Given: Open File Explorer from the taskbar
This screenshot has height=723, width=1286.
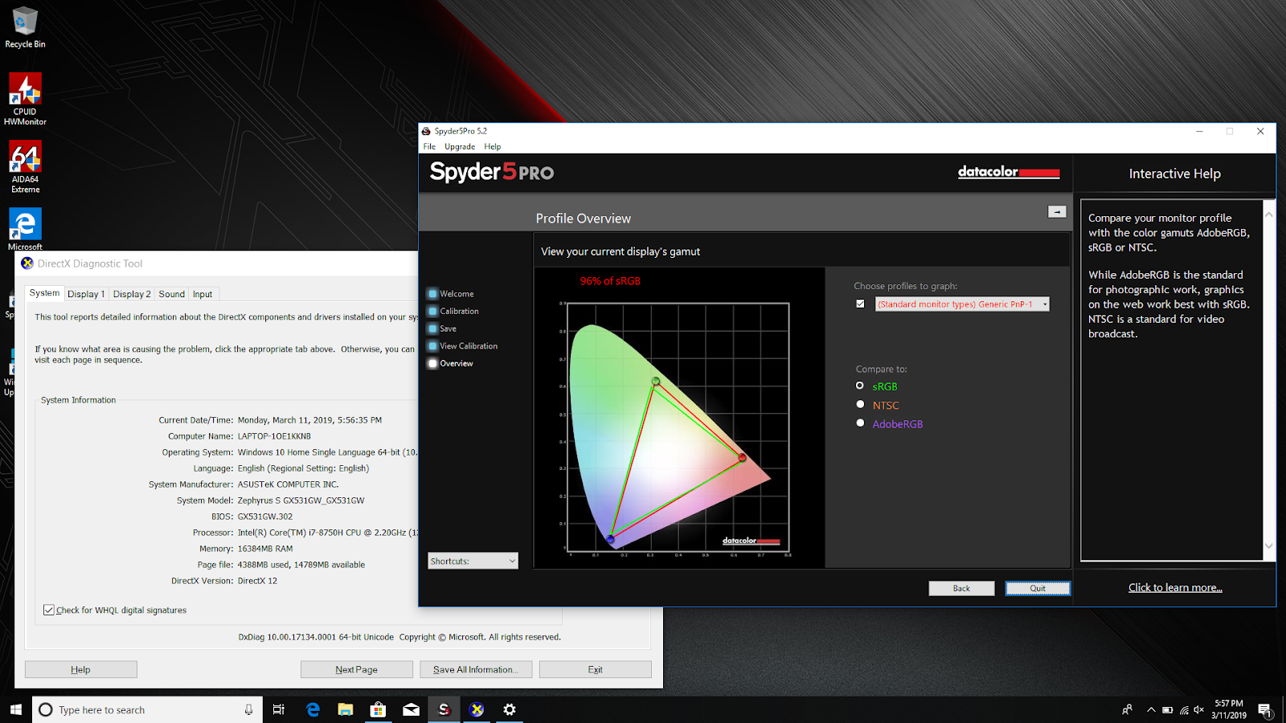Looking at the screenshot, I should 346,709.
